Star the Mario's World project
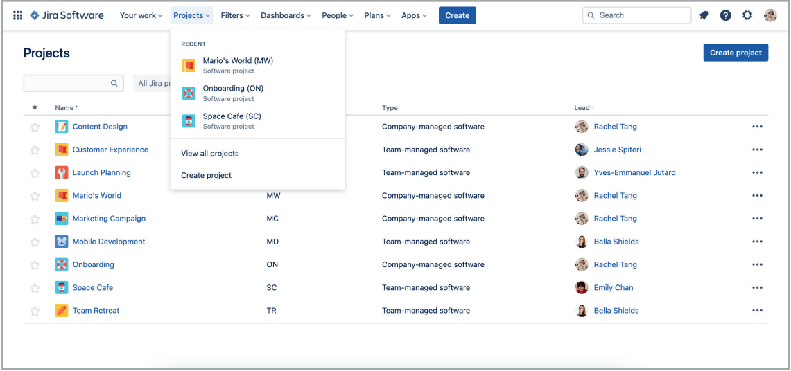Viewport: 791px width, 371px height. click(x=35, y=196)
